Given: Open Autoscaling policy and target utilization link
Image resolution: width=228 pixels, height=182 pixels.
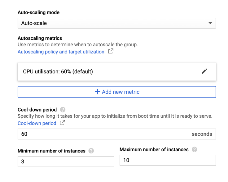Looking at the screenshot, I should (61, 52).
